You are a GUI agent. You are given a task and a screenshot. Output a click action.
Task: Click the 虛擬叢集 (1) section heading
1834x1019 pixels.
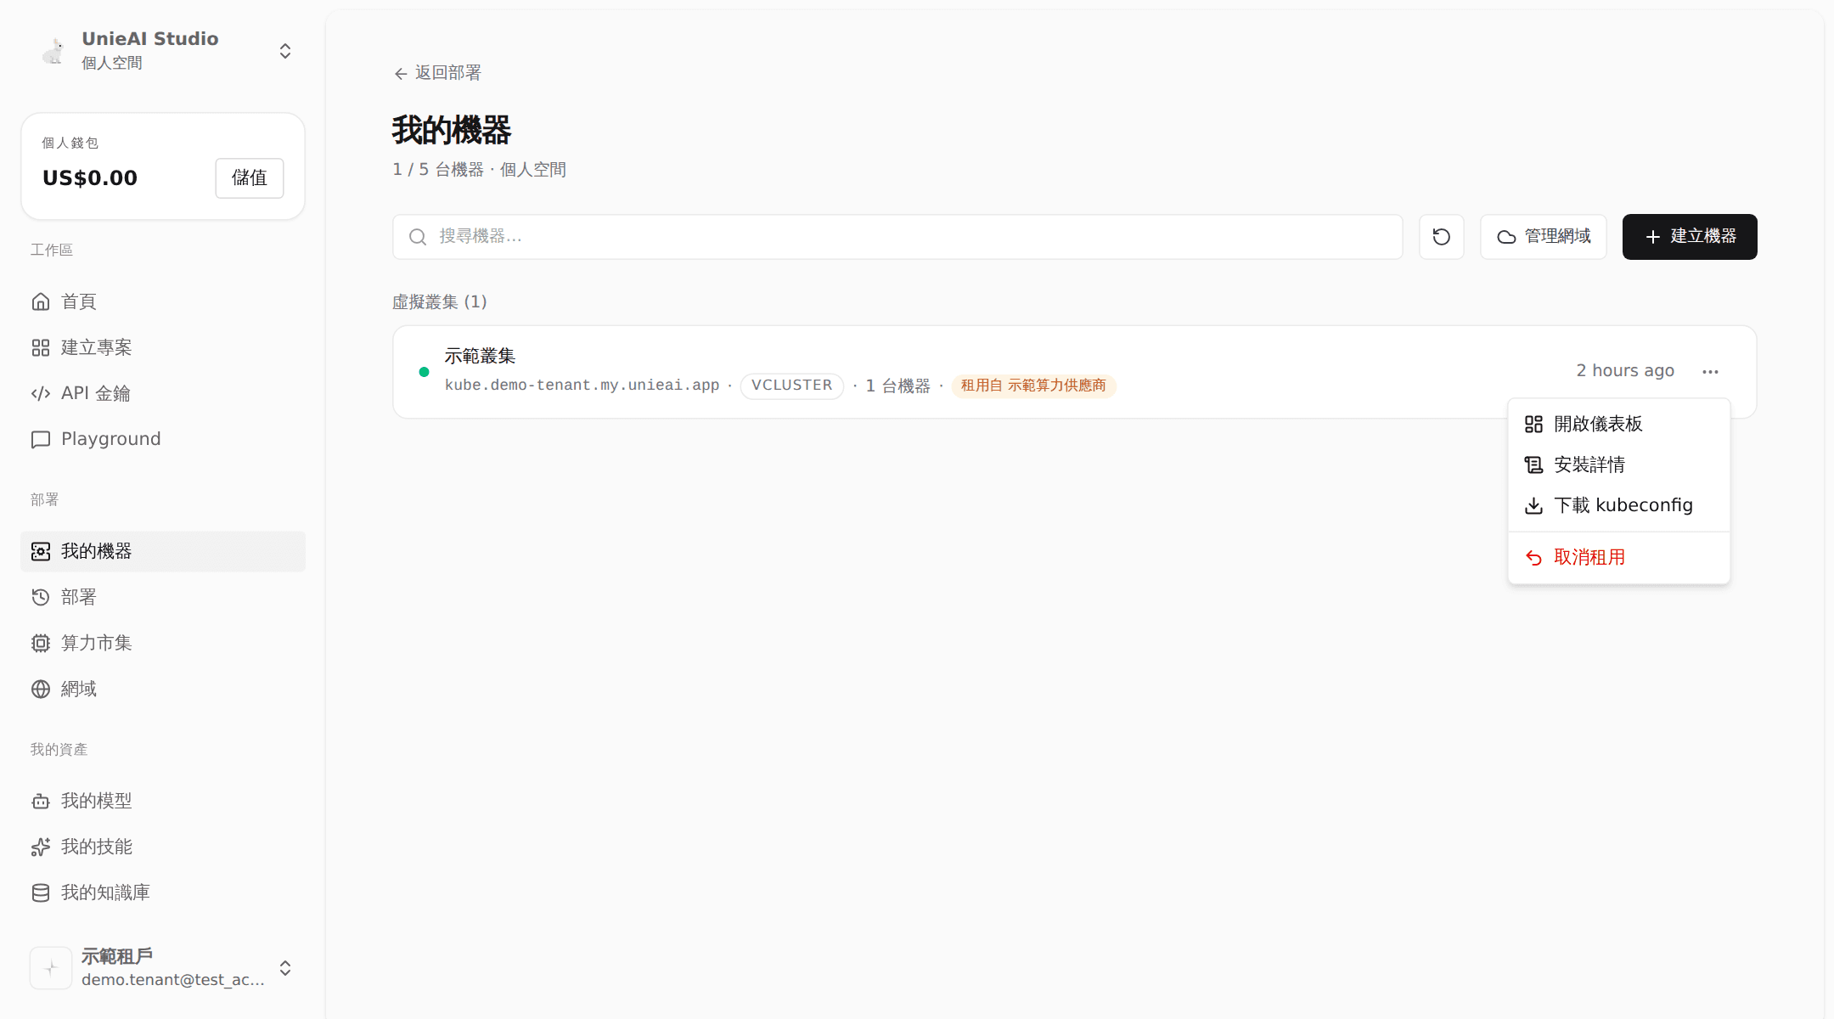click(440, 301)
